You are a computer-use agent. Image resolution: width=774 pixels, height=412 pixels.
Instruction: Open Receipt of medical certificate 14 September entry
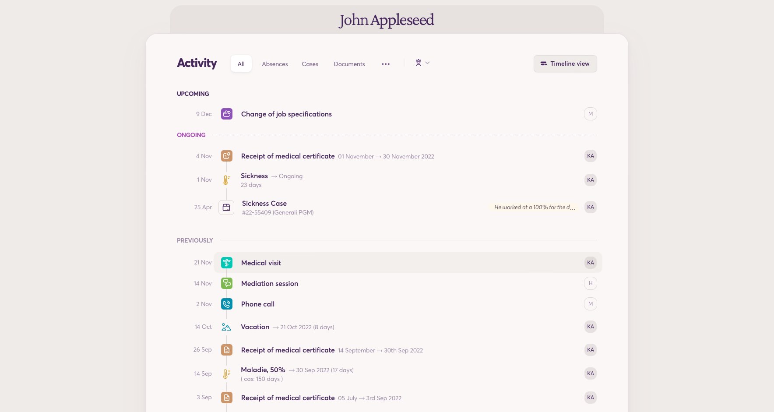[332, 350]
